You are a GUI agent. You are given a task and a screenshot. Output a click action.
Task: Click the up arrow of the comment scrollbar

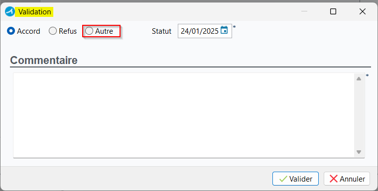coord(359,79)
